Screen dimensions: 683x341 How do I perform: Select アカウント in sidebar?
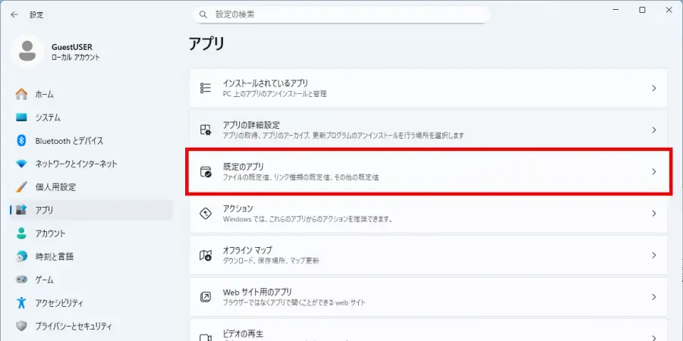click(91, 233)
